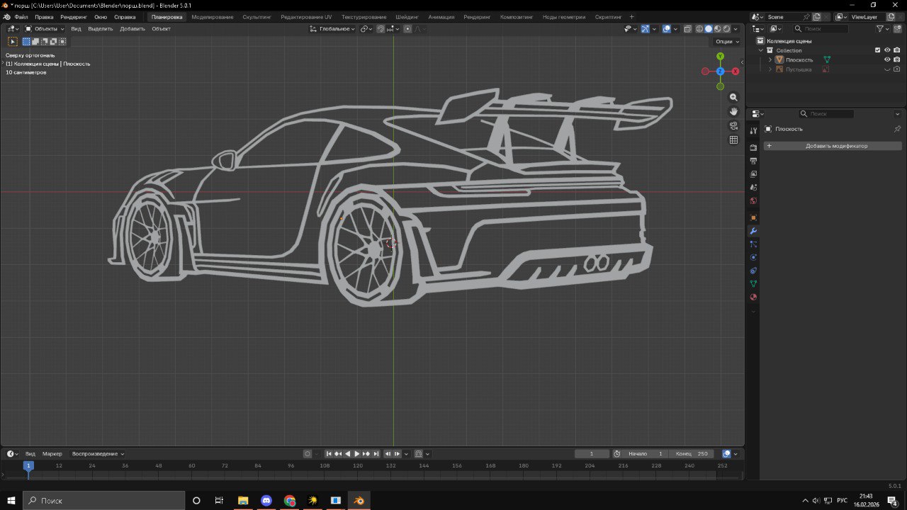Screen dimensions: 907x510
Task: Open the Воспроизведение playback dropdown
Action: 98,454
